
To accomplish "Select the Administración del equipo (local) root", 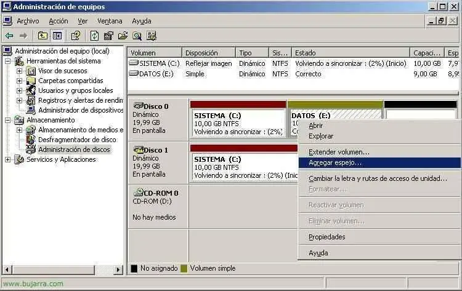I will point(62,51).
